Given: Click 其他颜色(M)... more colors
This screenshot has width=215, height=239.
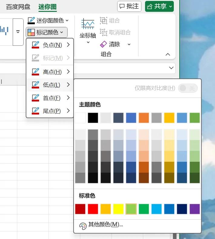Looking at the screenshot, I should tap(106, 224).
